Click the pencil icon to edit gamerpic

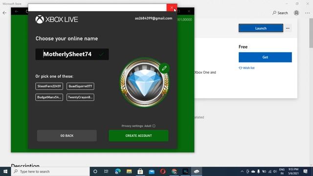(164, 68)
